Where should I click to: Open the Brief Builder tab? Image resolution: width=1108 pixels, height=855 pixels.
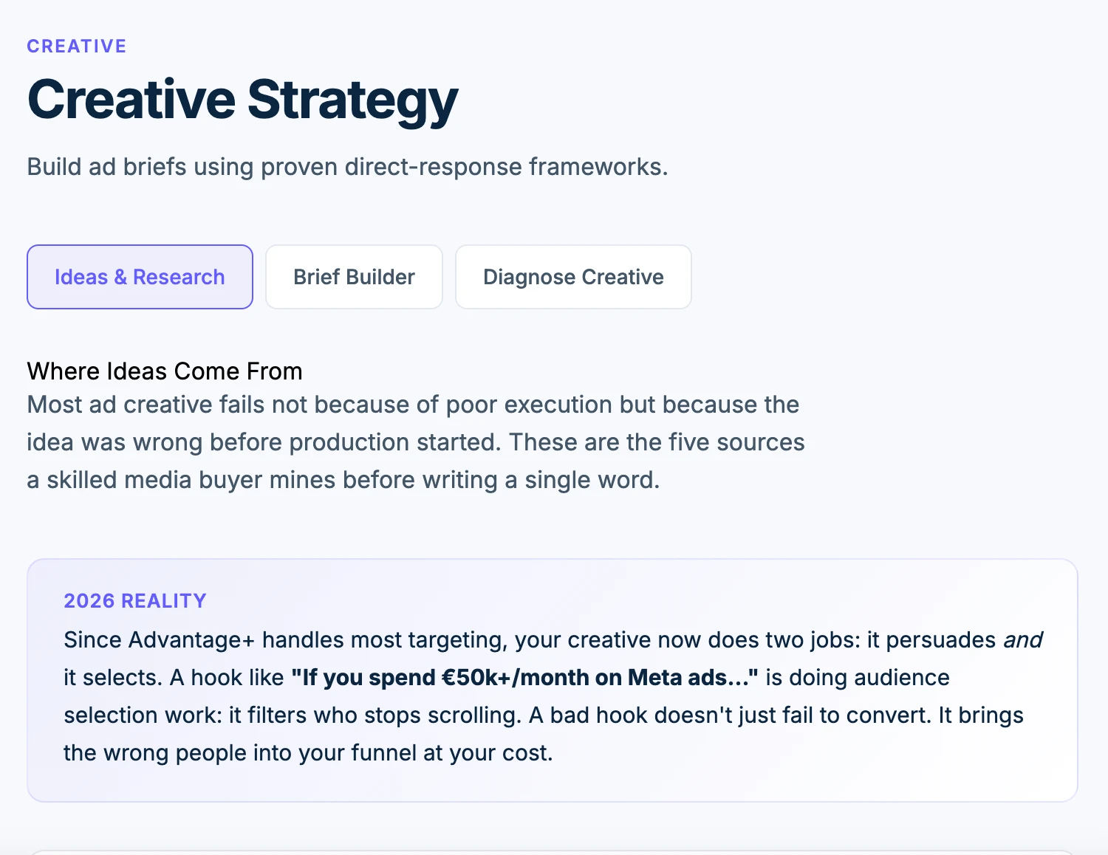click(354, 277)
